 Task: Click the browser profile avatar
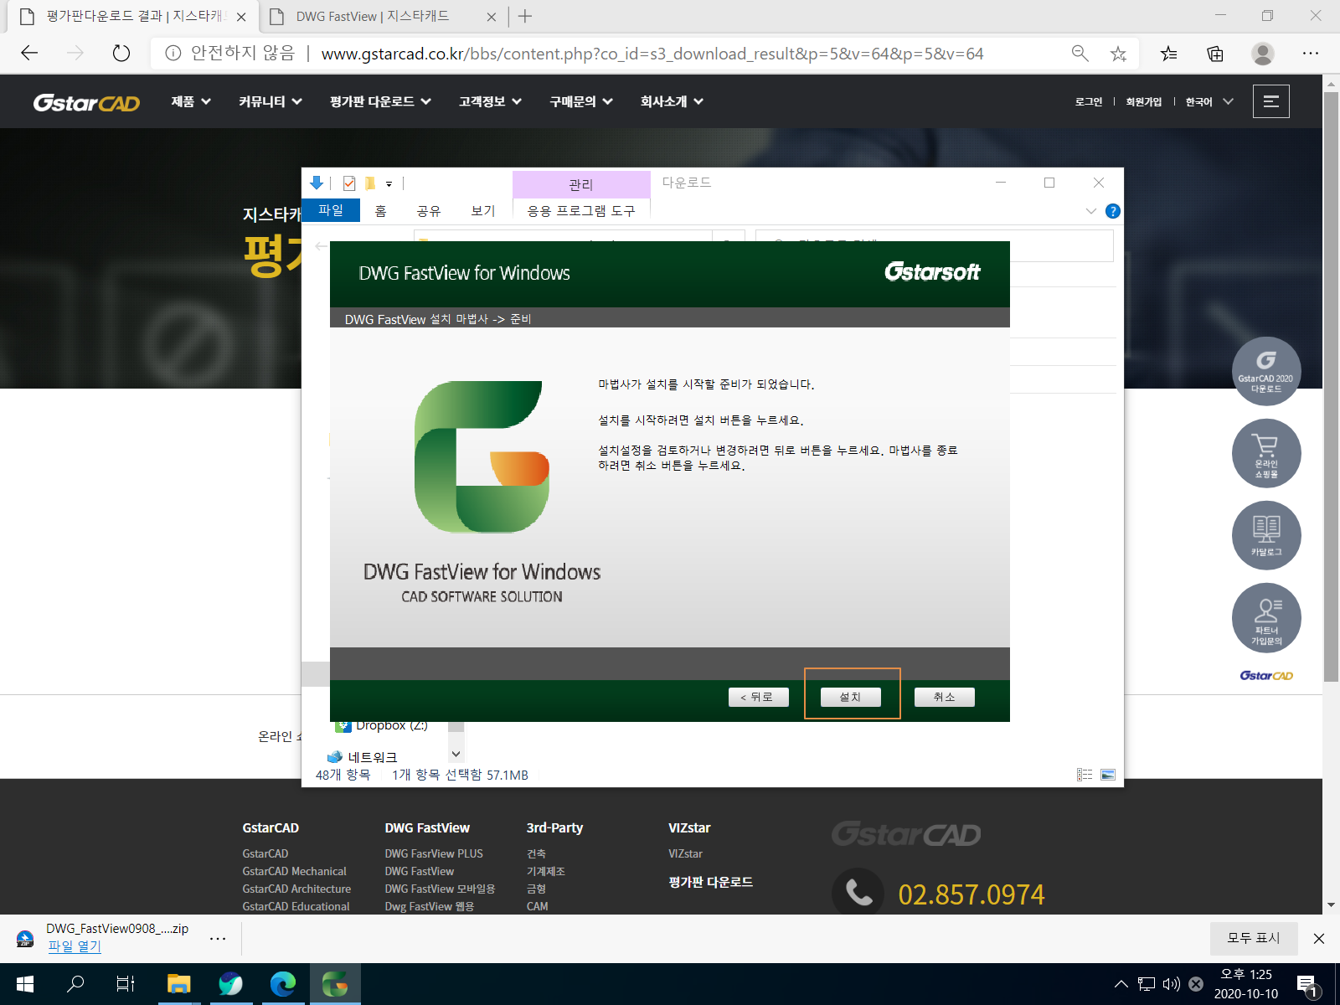[1263, 54]
